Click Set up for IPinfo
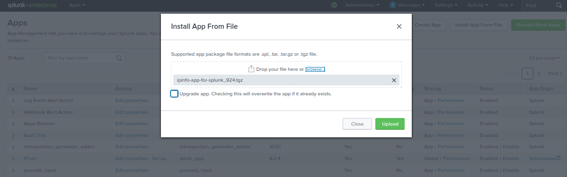This screenshot has height=177, width=567. pyautogui.click(x=159, y=158)
